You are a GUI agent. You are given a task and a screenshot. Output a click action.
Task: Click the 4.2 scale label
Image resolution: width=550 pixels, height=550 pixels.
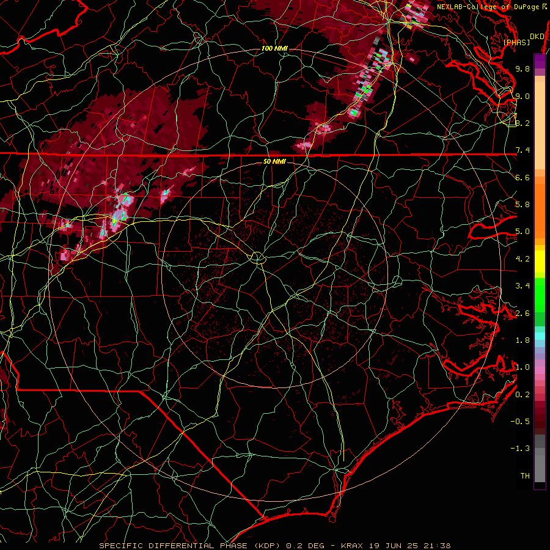(522, 259)
